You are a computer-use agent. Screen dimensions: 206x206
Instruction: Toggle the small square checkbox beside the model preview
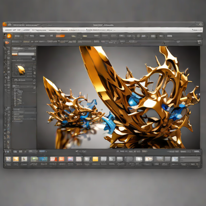[x=35, y=73]
